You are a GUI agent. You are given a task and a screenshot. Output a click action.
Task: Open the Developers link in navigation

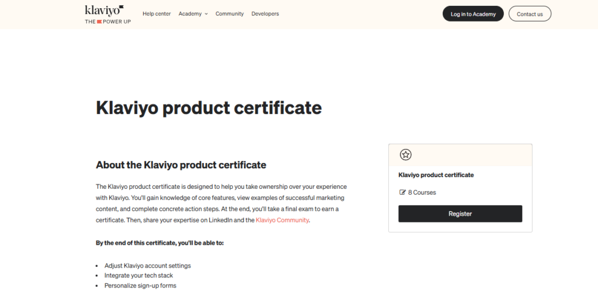[265, 14]
